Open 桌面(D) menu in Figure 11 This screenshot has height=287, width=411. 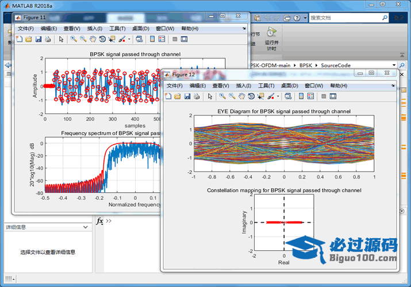[x=140, y=29]
